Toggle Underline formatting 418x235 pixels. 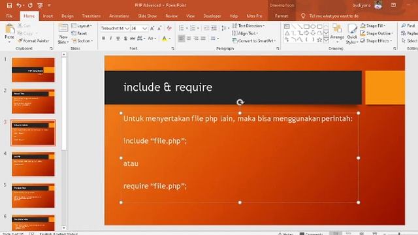(118, 39)
